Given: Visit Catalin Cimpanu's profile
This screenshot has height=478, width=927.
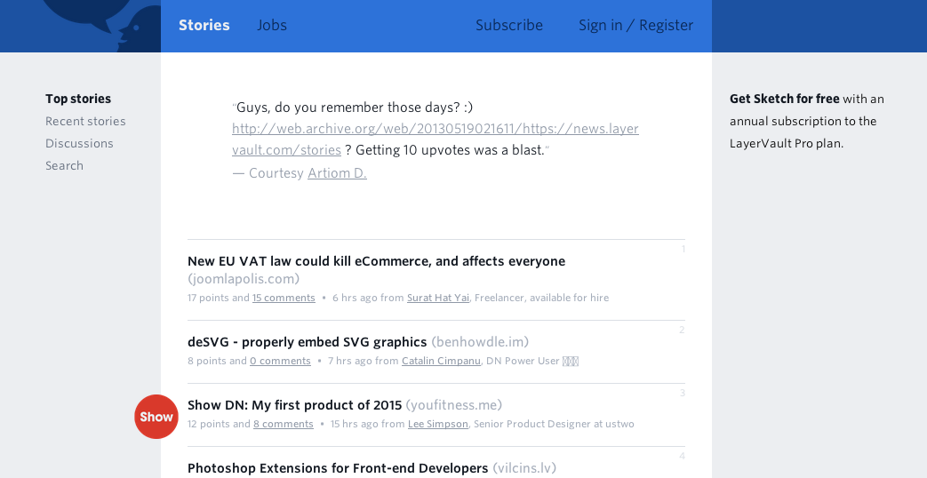Looking at the screenshot, I should [441, 361].
